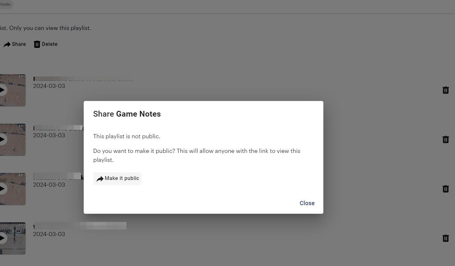Click the share arrow icon in dialog
This screenshot has width=455, height=266.
pos(100,179)
